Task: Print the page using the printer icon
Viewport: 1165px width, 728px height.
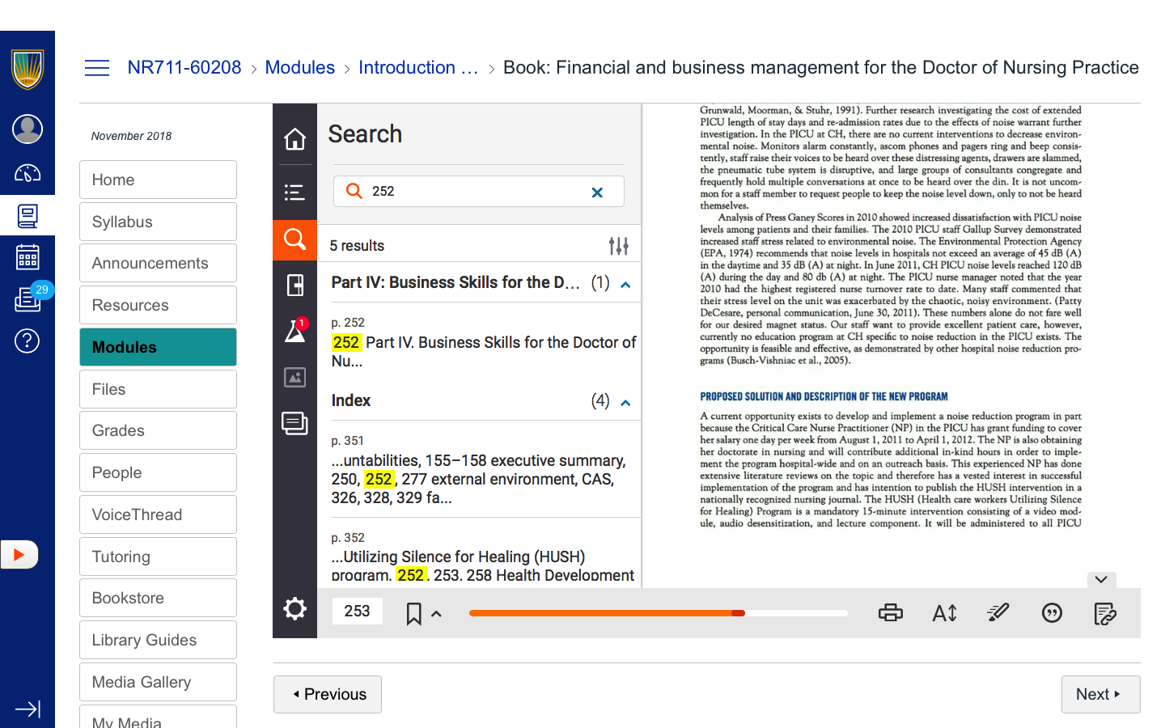Action: pos(890,613)
